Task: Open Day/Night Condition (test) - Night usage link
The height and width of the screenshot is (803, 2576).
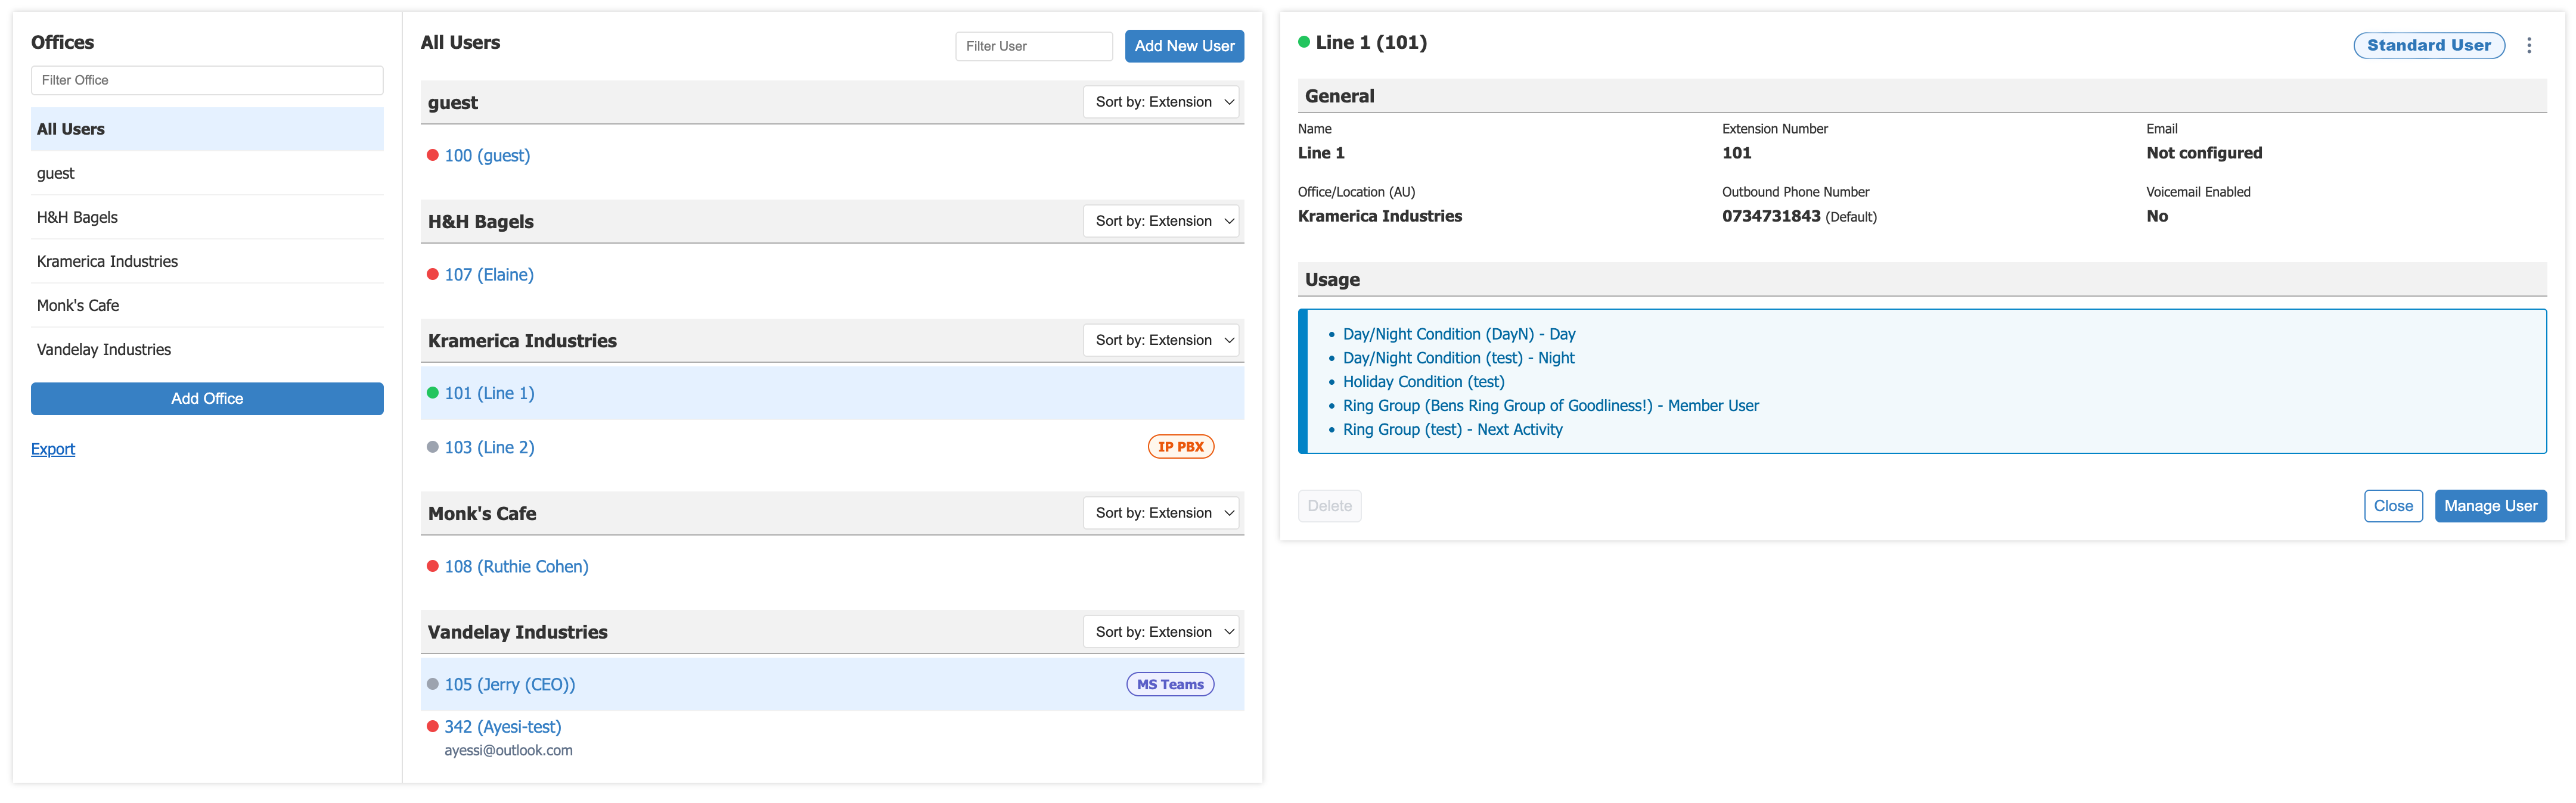Action: click(1458, 358)
